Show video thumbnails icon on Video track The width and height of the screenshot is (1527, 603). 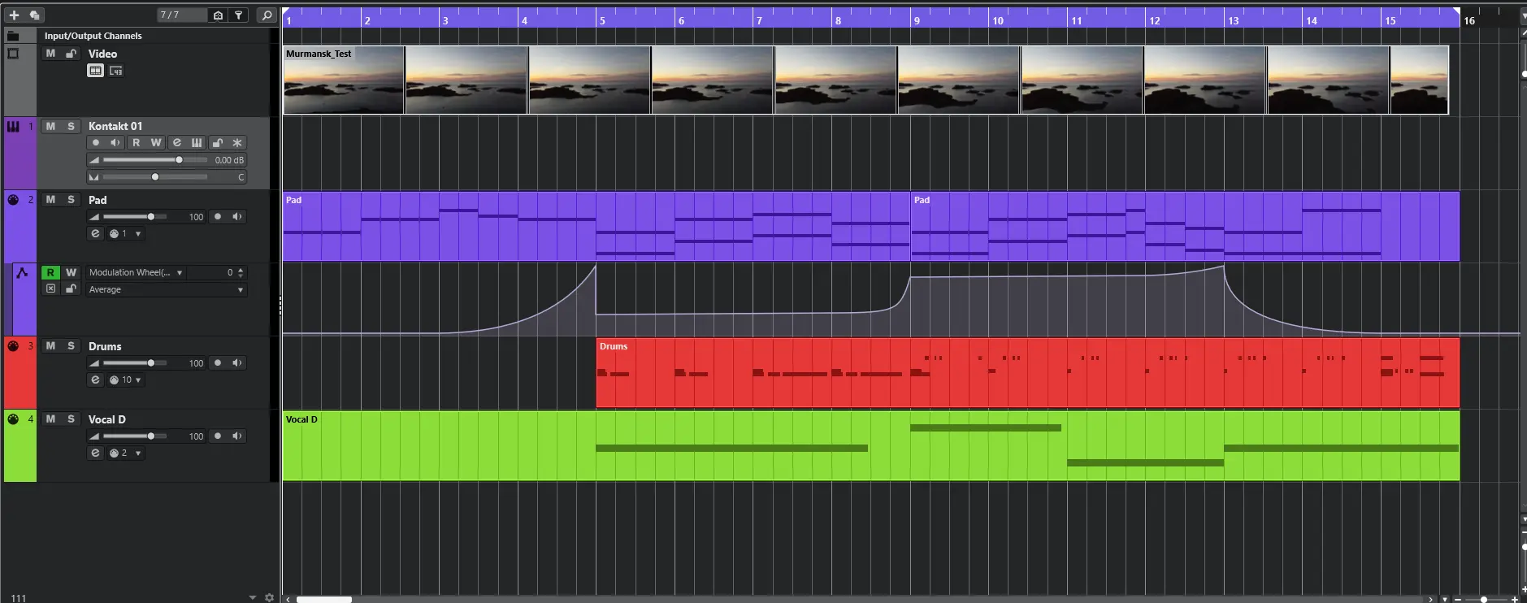coord(95,71)
